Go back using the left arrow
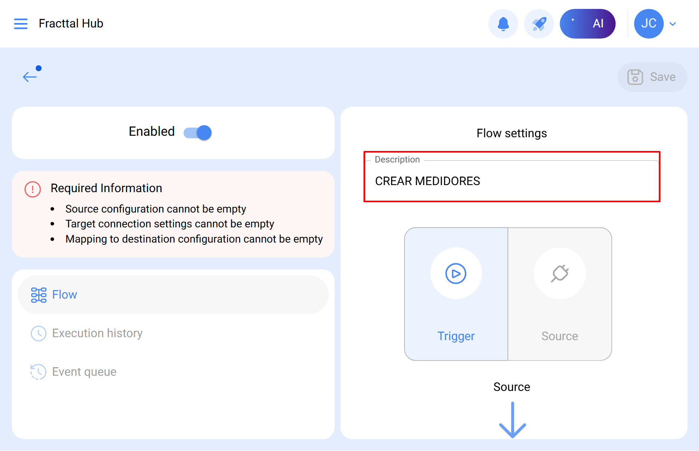The width and height of the screenshot is (699, 451). (x=30, y=77)
